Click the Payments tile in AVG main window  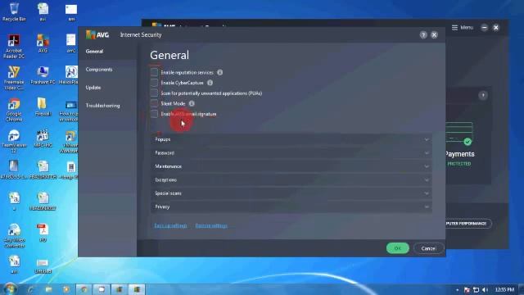tap(469, 135)
